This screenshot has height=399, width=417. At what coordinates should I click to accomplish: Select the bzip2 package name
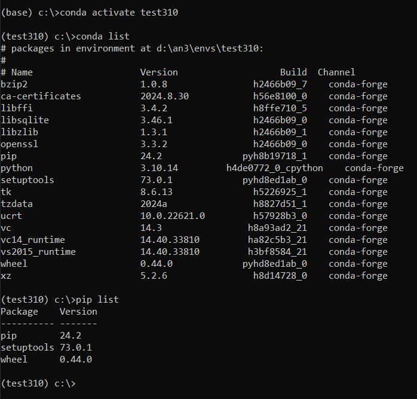click(14, 84)
